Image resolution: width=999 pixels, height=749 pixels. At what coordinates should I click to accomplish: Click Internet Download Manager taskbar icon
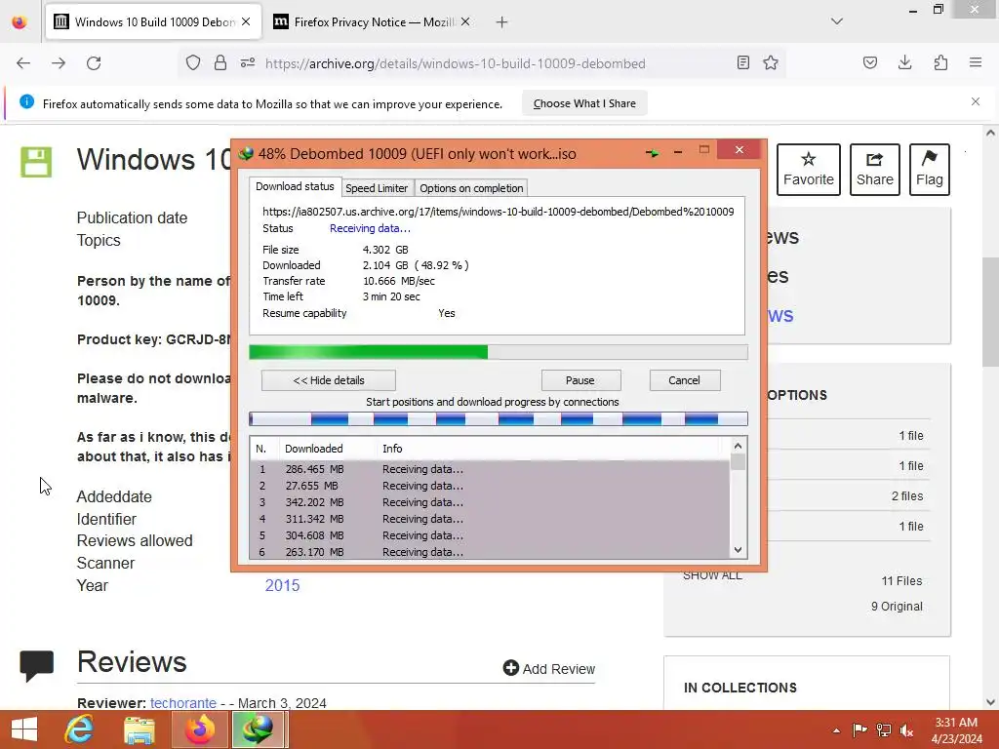258,729
